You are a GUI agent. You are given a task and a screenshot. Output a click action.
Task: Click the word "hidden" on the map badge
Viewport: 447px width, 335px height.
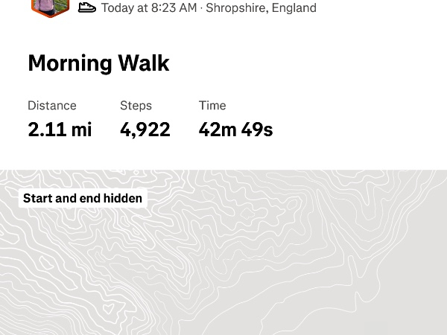point(122,198)
